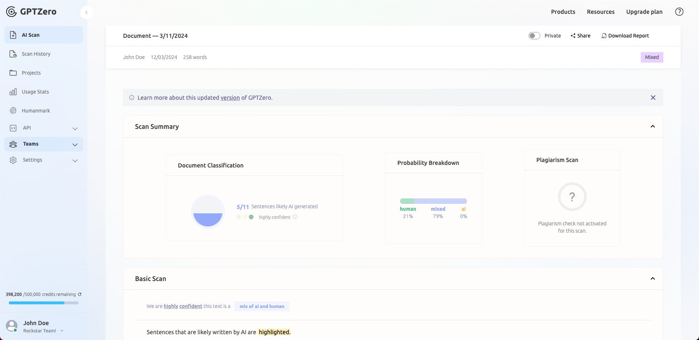The image size is (699, 340).
Task: Follow the 'version' link in the banner
Action: [230, 98]
